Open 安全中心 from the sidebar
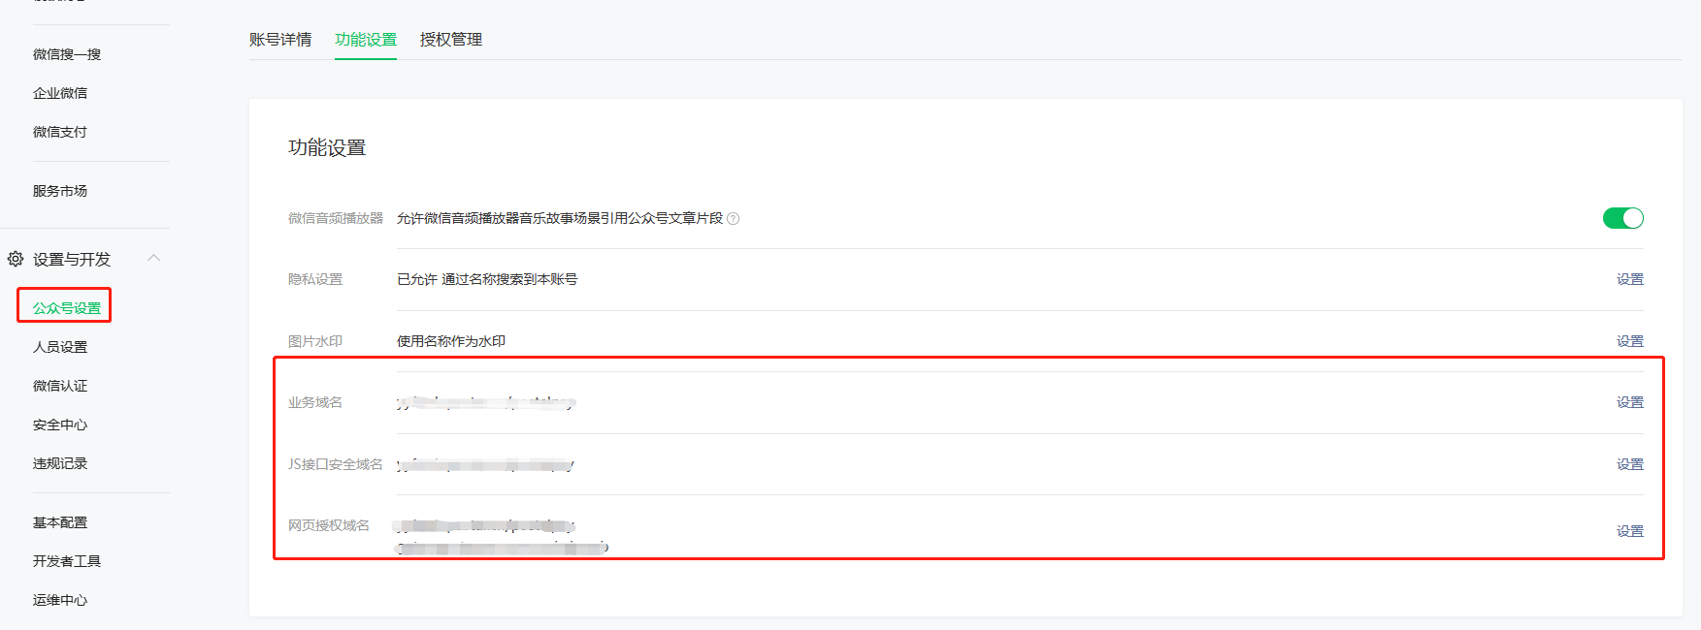 click(x=60, y=425)
